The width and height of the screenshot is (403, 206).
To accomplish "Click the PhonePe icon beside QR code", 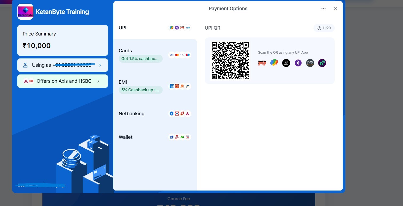I will 298,63.
